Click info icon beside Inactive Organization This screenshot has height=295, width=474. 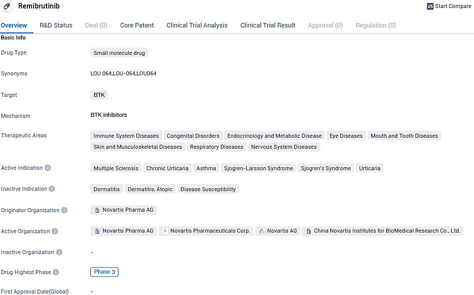59,252
